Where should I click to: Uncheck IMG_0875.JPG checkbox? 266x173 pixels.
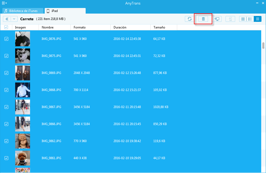click(x=6, y=56)
